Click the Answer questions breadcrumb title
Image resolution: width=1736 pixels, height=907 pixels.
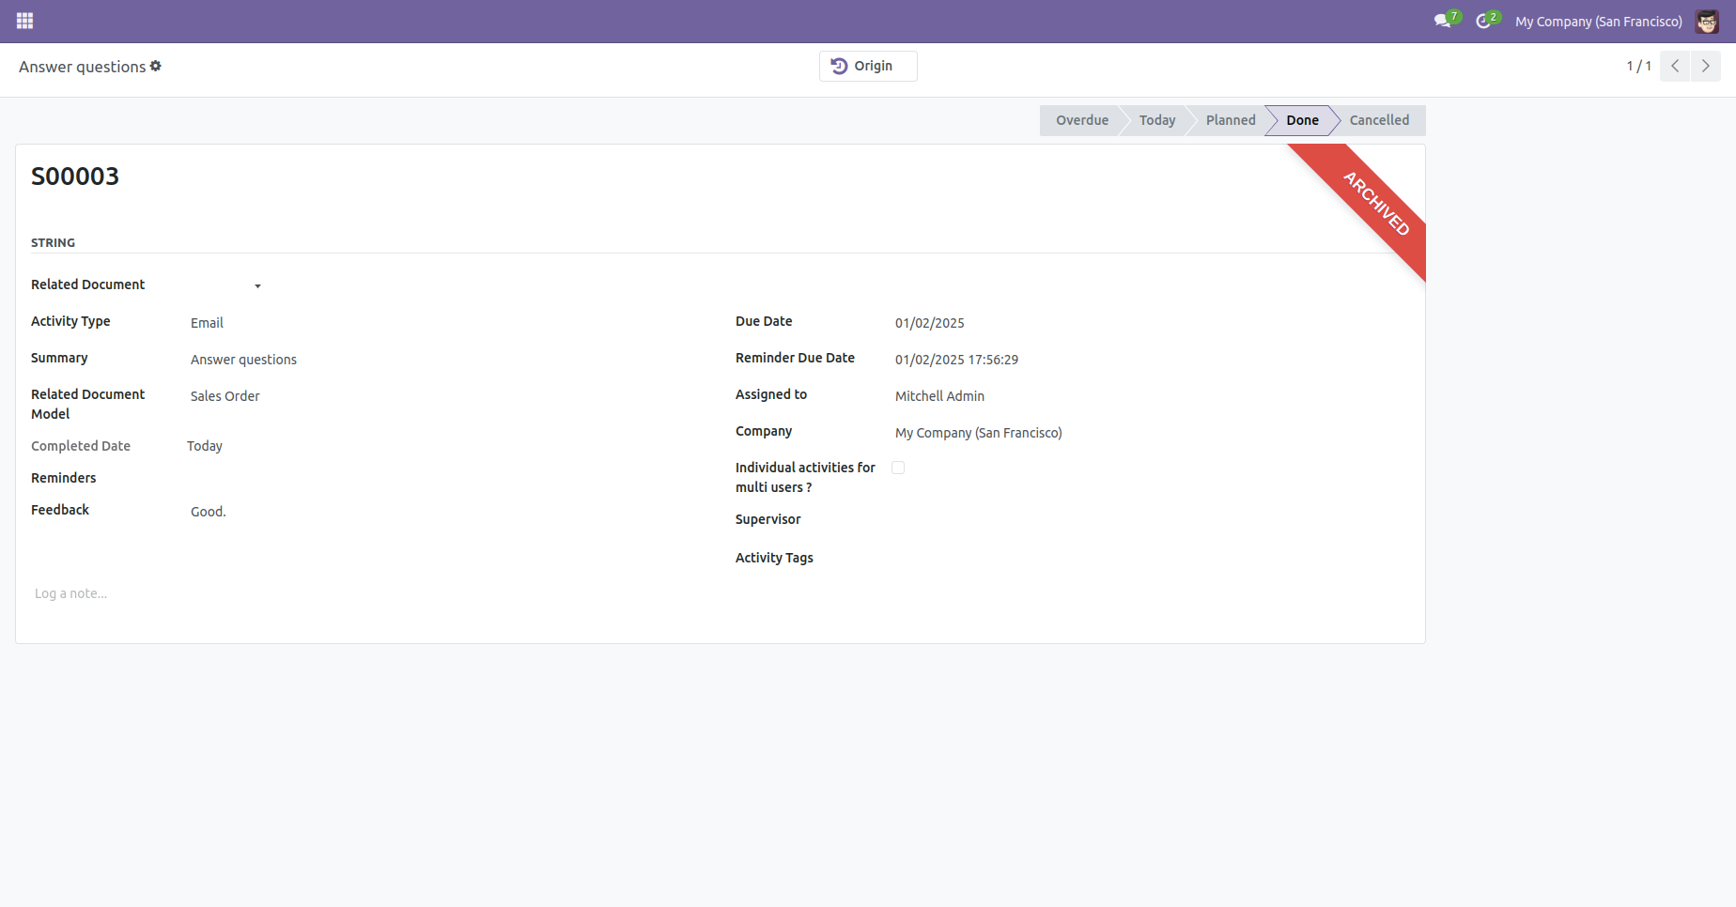83,67
